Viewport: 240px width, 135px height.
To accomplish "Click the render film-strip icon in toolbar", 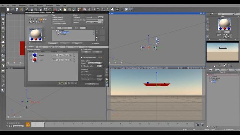I will tap(117, 9).
